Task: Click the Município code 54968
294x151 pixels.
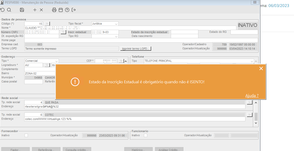Action: coord(34,78)
